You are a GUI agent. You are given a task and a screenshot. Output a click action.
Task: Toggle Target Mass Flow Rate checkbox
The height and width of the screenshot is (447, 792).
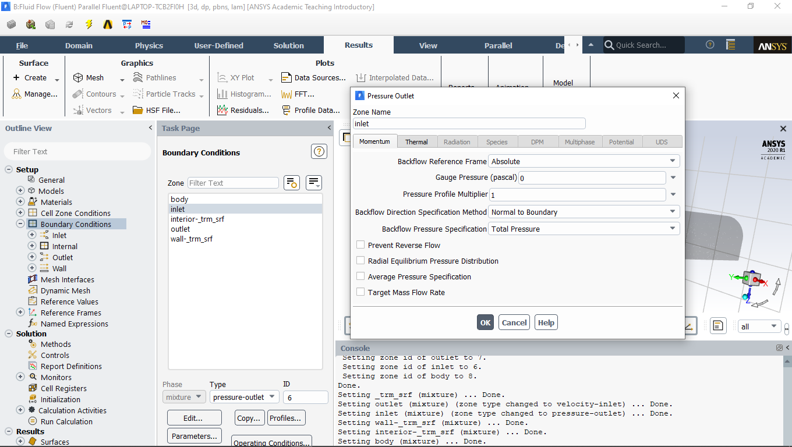coord(360,293)
